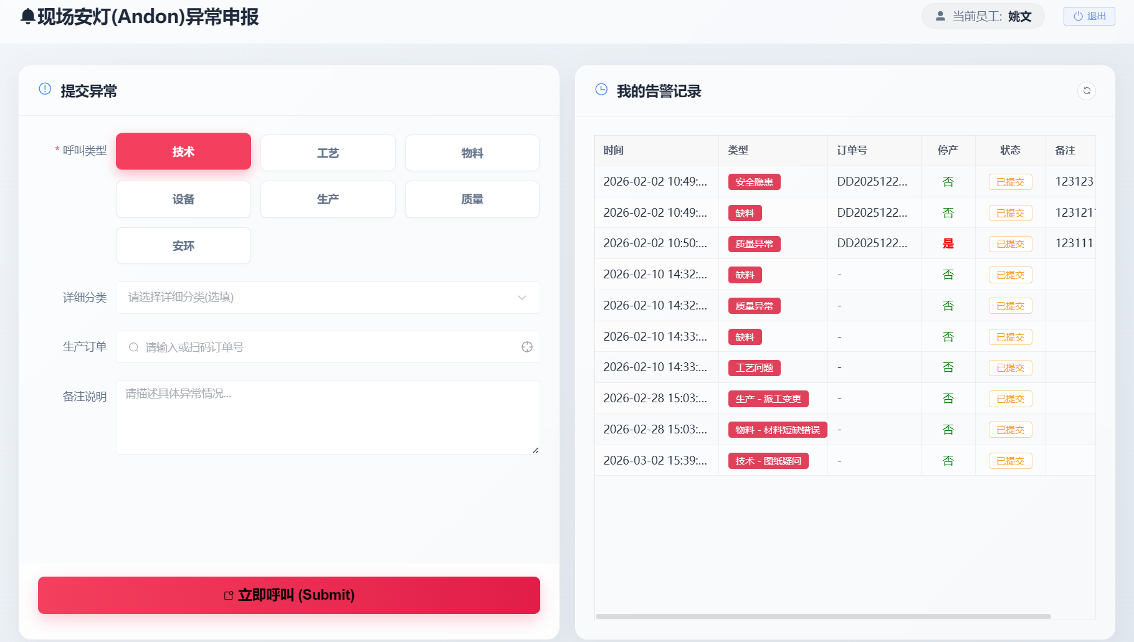The width and height of the screenshot is (1134, 642).
Task: Select 设备 as call type
Action: [183, 199]
